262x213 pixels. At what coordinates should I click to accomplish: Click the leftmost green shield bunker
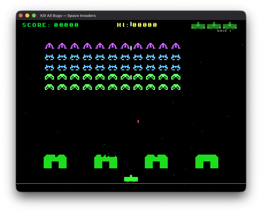click(55, 161)
